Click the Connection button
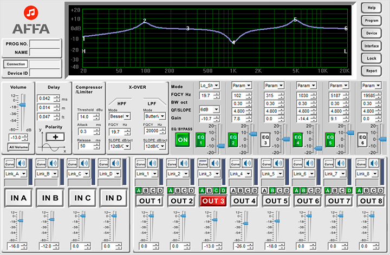This screenshot has width=390, height=255. point(16,64)
